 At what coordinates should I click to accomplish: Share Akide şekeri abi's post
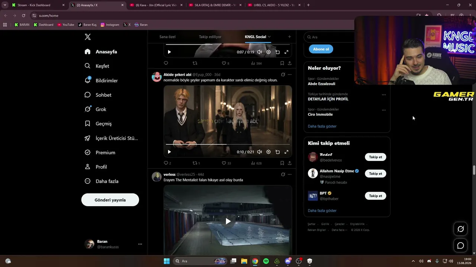point(290,163)
